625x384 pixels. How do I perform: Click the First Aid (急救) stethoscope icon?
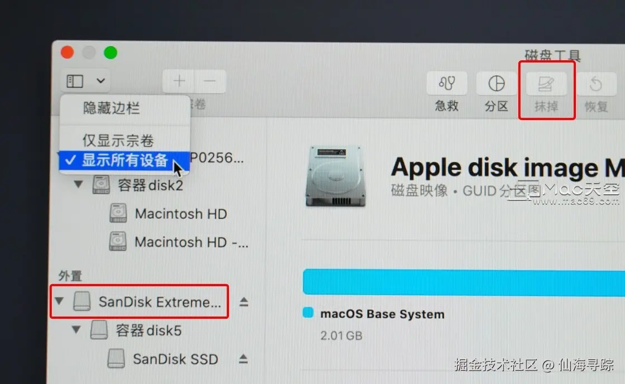click(446, 83)
